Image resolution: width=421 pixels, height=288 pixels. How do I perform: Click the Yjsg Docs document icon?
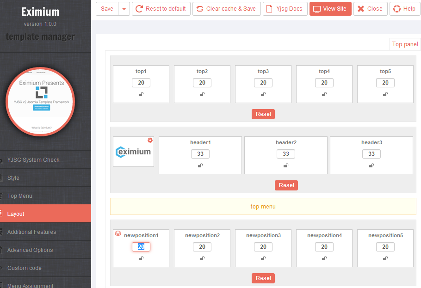(269, 9)
